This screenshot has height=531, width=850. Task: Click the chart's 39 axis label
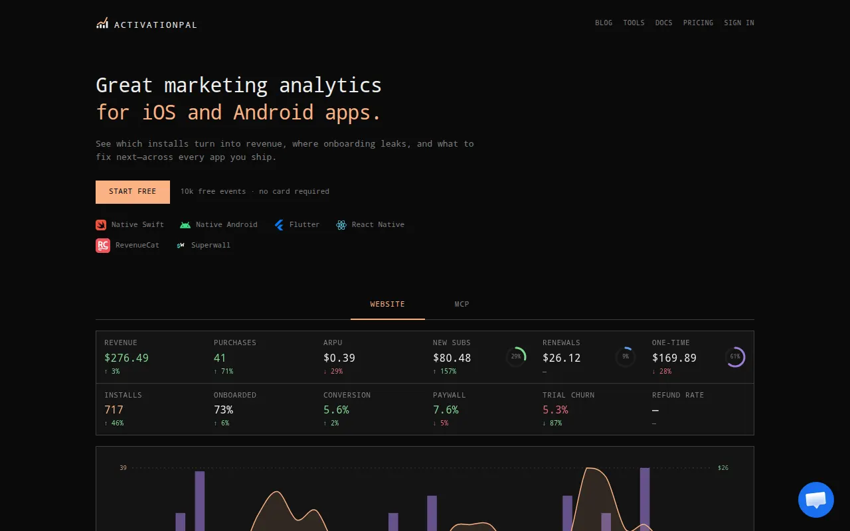[x=123, y=468]
